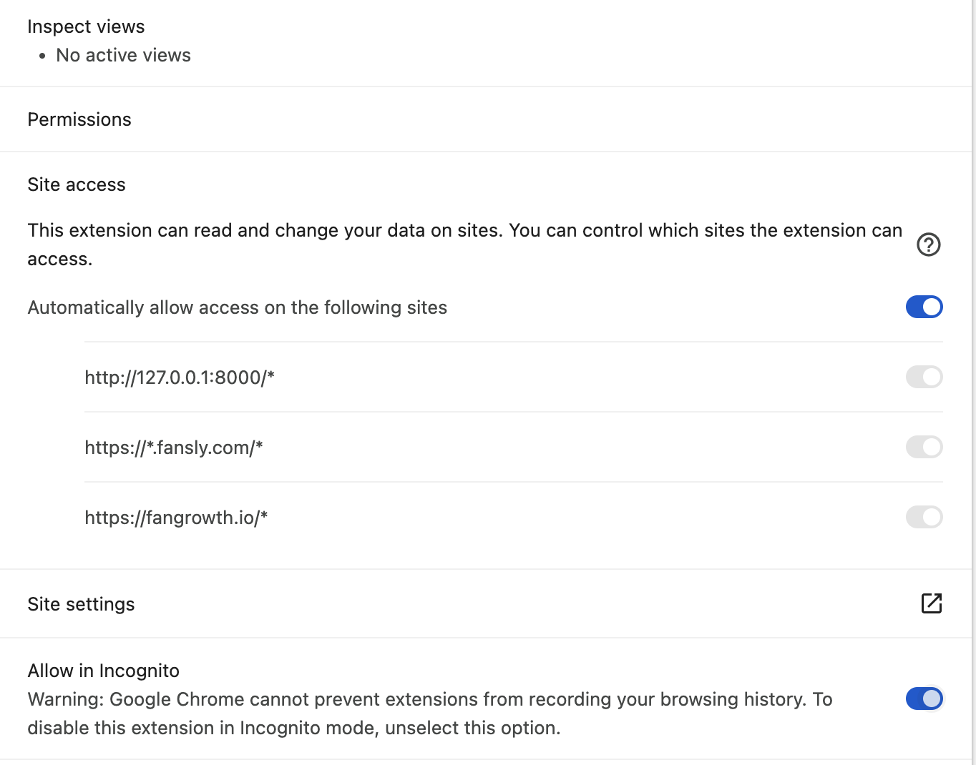Image resolution: width=976 pixels, height=765 pixels.
Task: Click the Inspect views heading
Action: (x=86, y=26)
